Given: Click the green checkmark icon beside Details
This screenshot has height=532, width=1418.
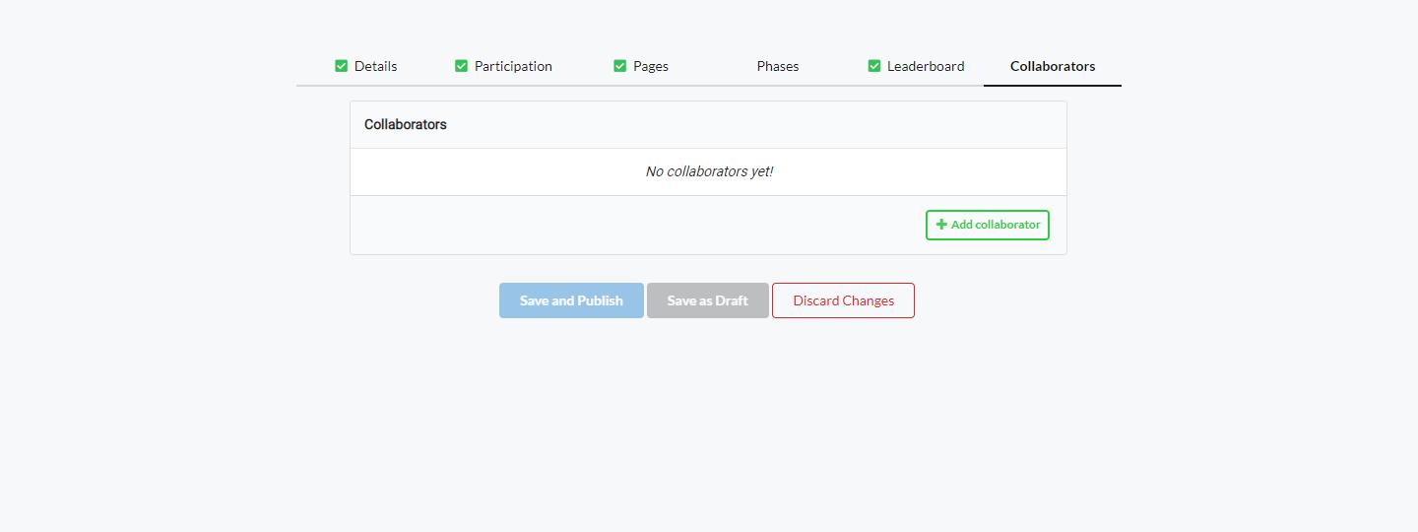Looking at the screenshot, I should click(x=341, y=66).
